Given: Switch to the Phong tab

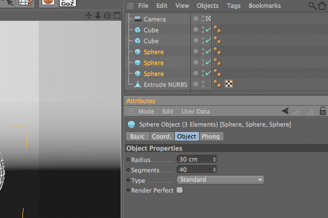Looking at the screenshot, I should [211, 136].
